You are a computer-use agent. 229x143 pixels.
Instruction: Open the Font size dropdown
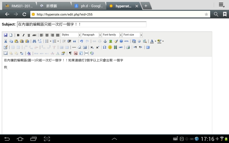(x=132, y=35)
